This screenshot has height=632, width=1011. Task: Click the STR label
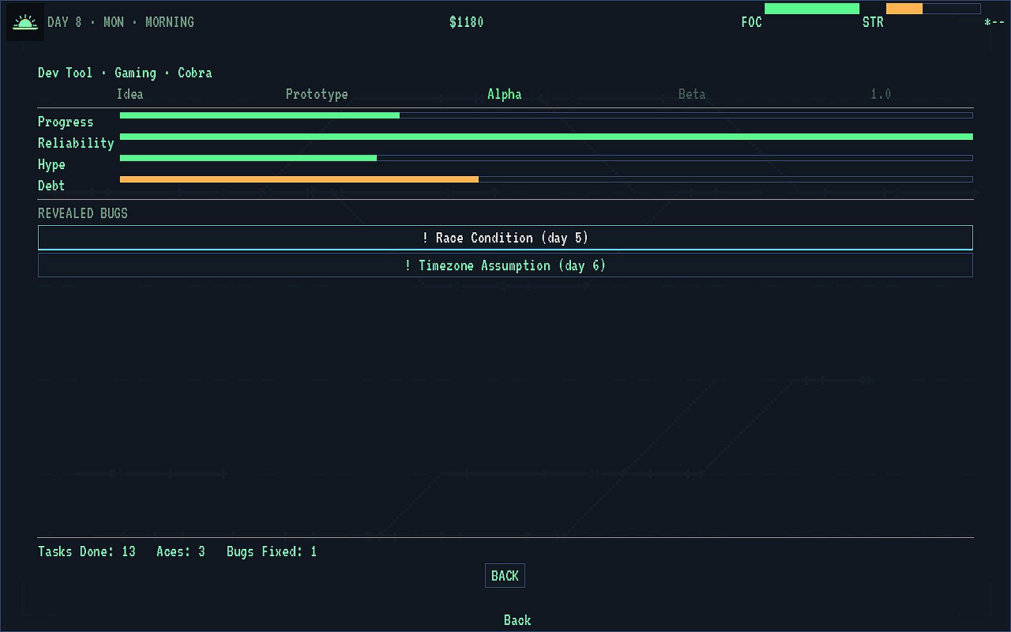click(873, 22)
